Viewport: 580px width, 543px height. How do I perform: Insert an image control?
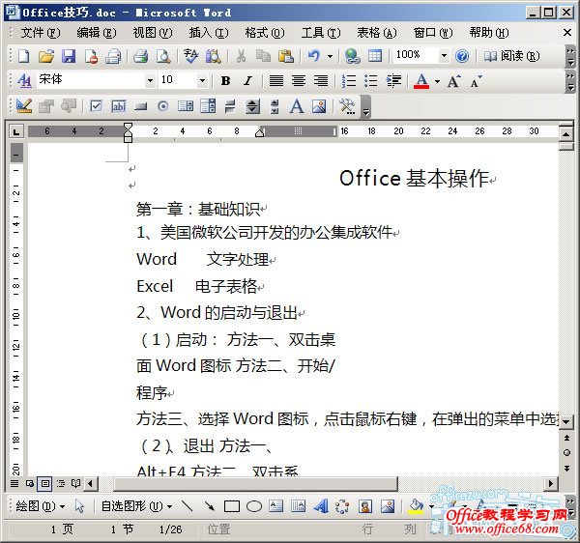319,106
